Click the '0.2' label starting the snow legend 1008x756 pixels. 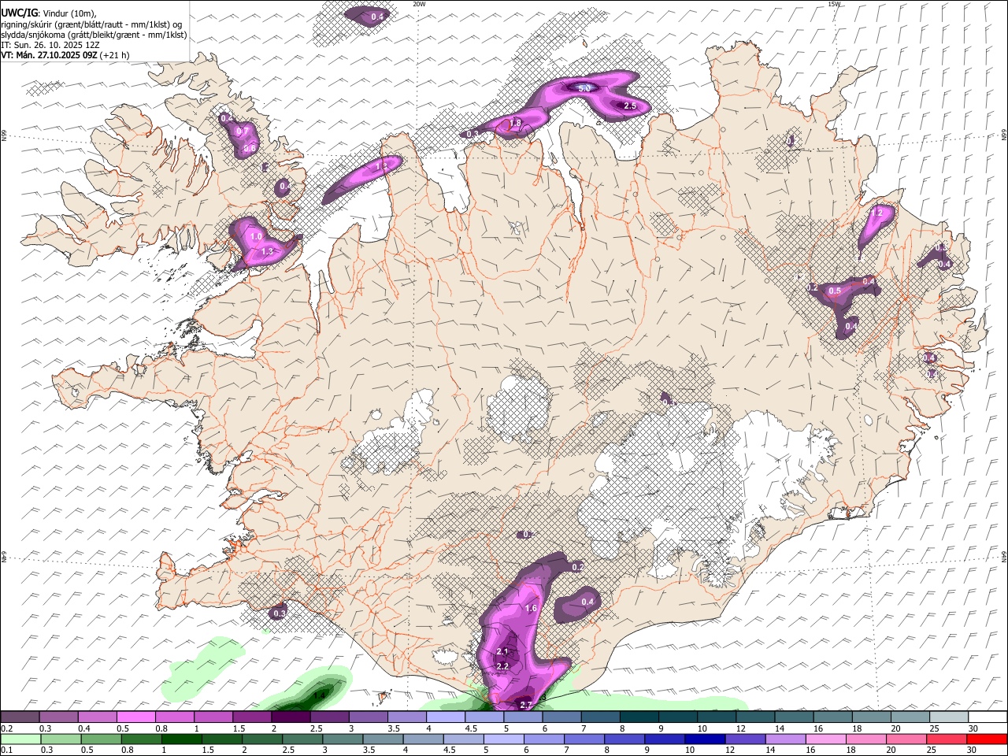pyautogui.click(x=6, y=729)
